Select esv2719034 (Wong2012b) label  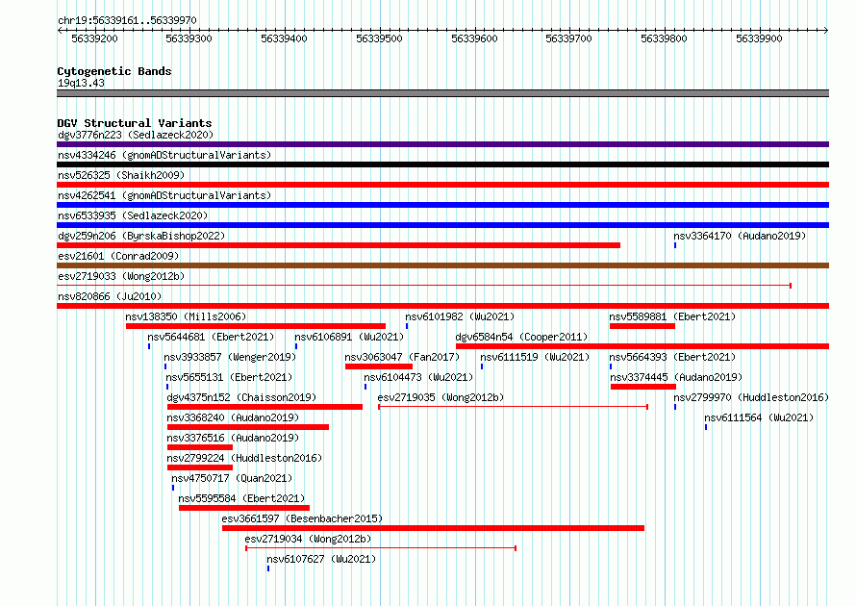click(x=308, y=539)
